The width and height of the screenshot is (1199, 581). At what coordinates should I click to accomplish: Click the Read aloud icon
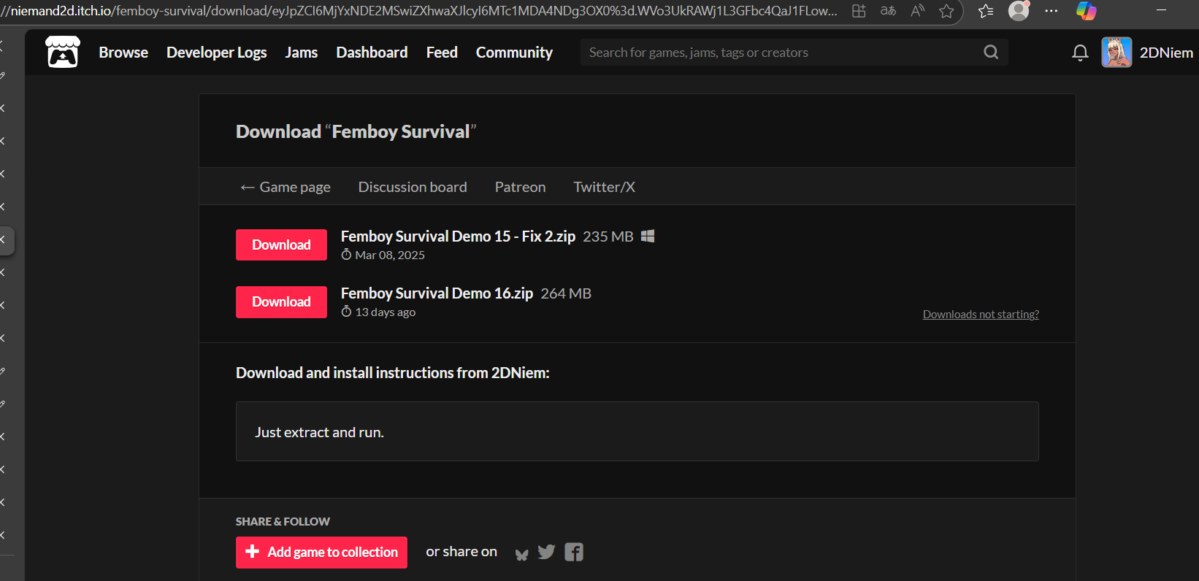[918, 11]
